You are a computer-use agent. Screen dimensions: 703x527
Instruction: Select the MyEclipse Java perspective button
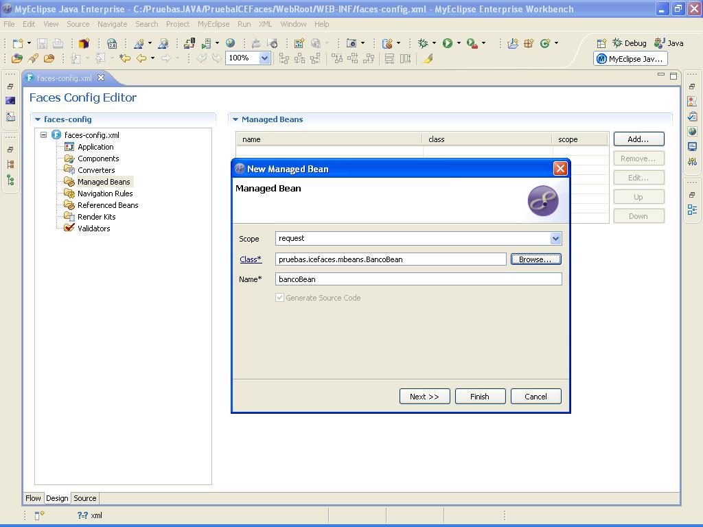[x=630, y=59]
